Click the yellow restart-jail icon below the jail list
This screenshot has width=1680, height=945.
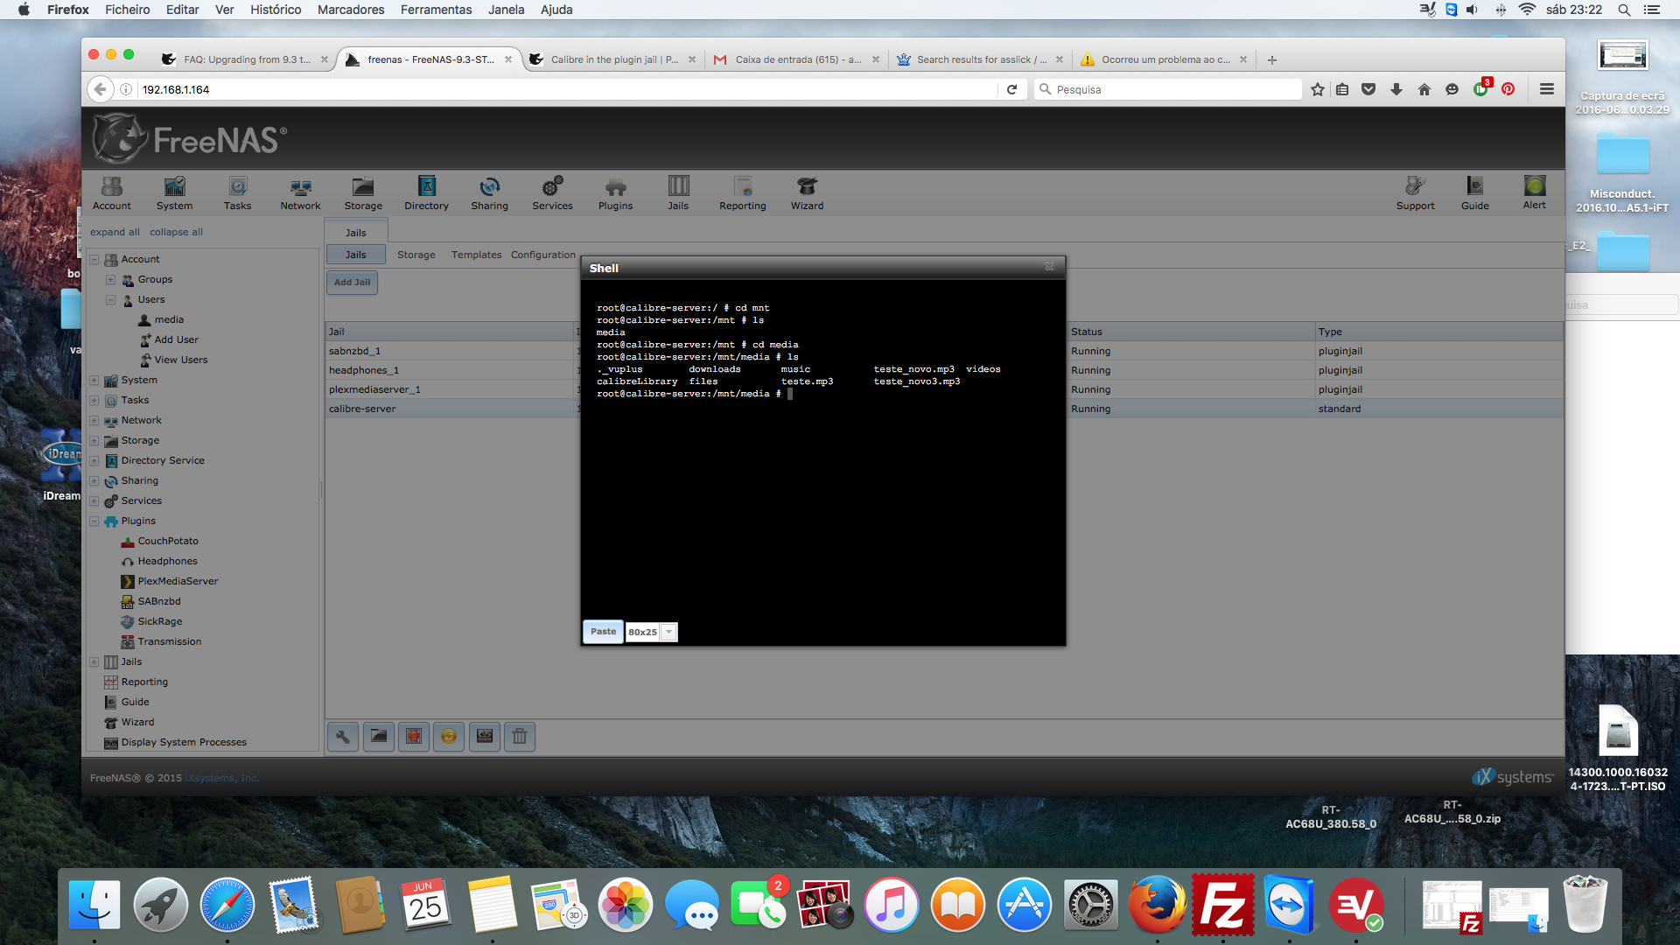click(449, 737)
